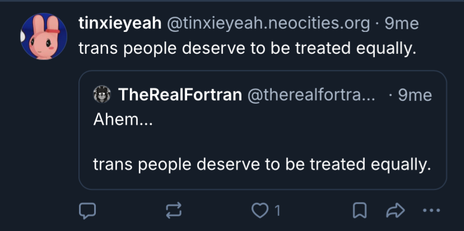
Task: Click the @tinxieyeah.neocities.org handle
Action: [268, 24]
